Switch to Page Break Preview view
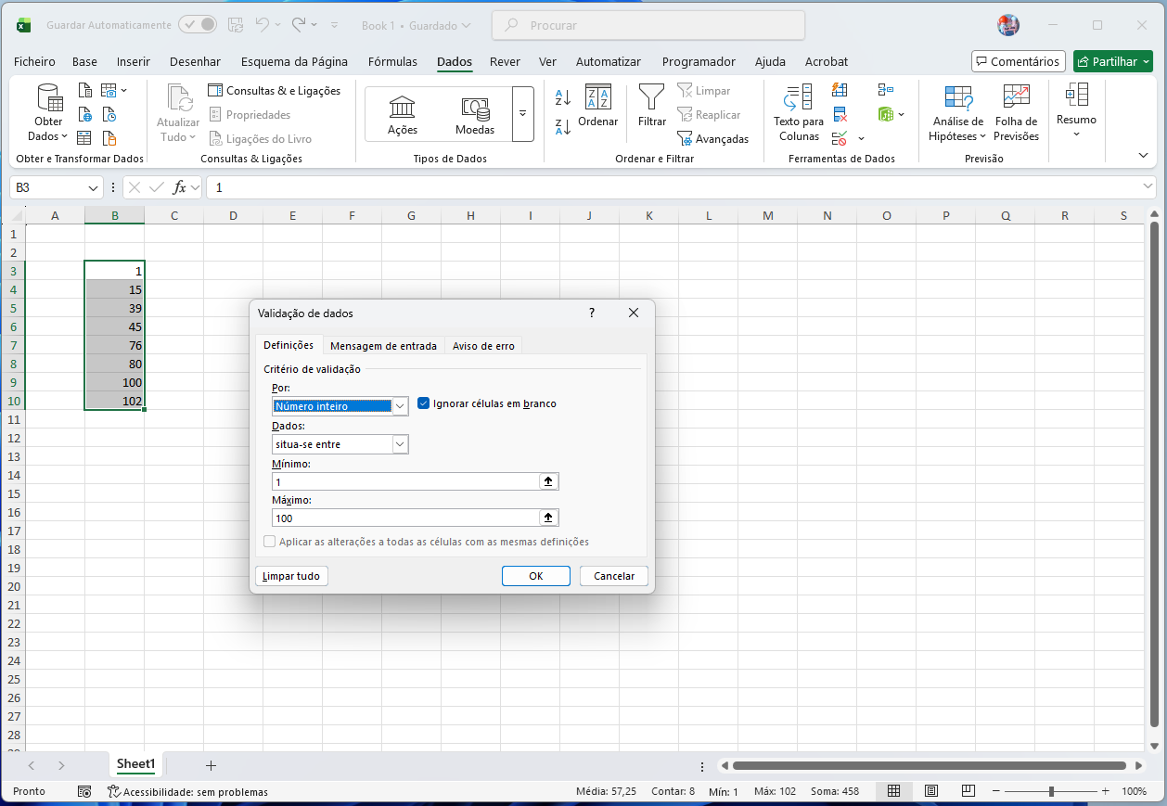 (968, 791)
